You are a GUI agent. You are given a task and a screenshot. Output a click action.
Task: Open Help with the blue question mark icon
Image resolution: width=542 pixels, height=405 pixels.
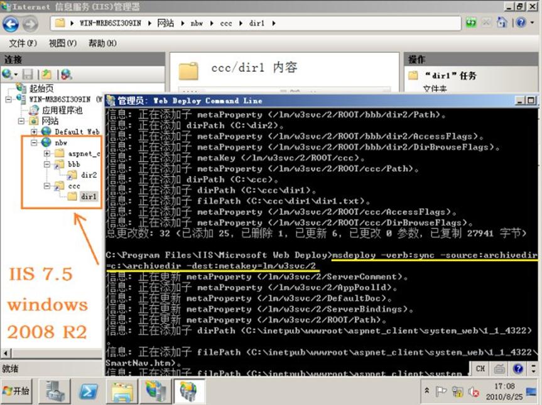(x=521, y=23)
